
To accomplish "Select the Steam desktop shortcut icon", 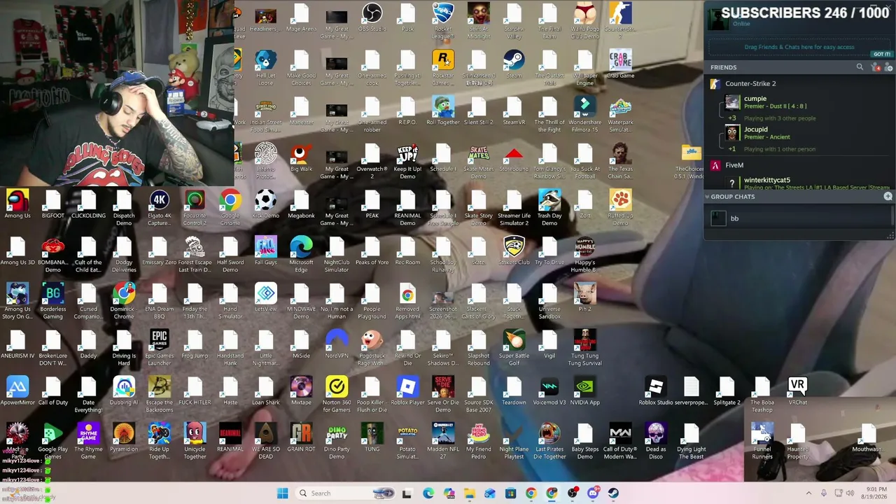I will [514, 64].
